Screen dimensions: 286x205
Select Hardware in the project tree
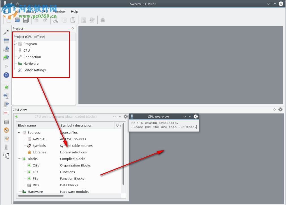31,64
